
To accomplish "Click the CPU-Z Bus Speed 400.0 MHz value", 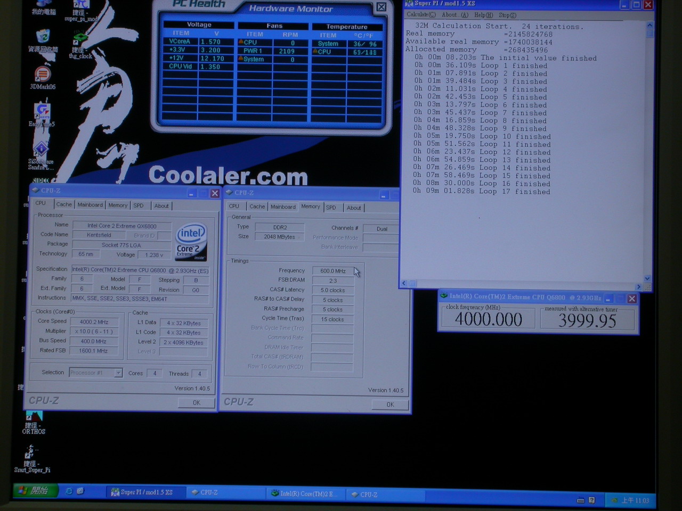I will tap(94, 341).
